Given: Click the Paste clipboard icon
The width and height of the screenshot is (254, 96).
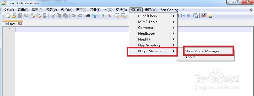Looking at the screenshot, I should (65, 16).
